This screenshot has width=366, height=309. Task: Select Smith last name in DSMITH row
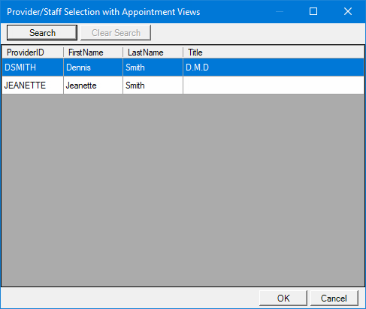[x=153, y=67]
